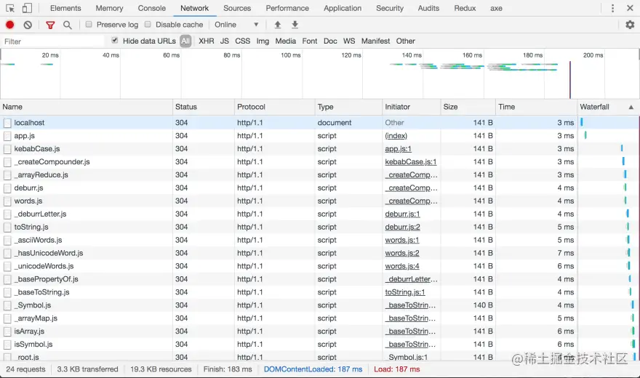
Task: Open the words.js:4 initiator link
Action: coord(402,266)
